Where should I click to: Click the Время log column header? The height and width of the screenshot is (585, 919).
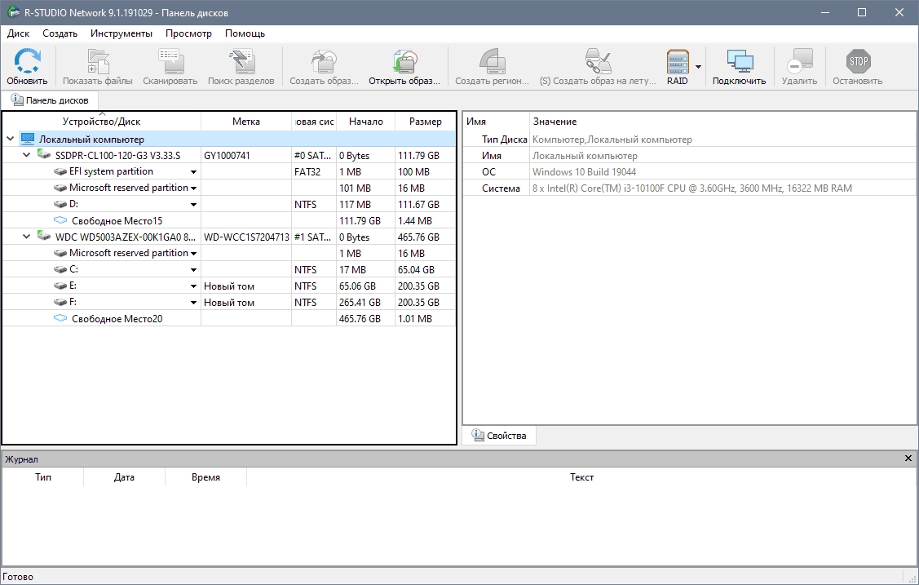pos(205,477)
